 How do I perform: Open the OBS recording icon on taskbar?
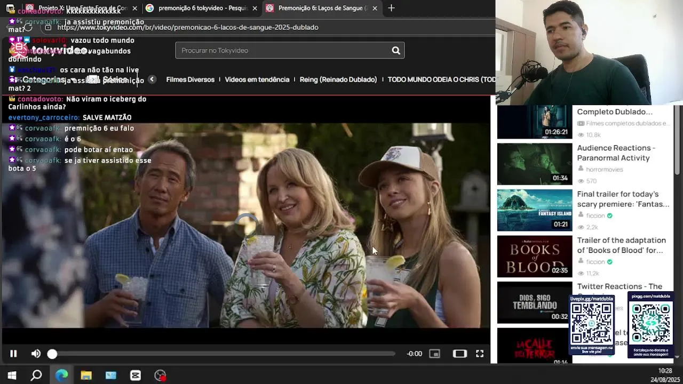[x=160, y=375]
